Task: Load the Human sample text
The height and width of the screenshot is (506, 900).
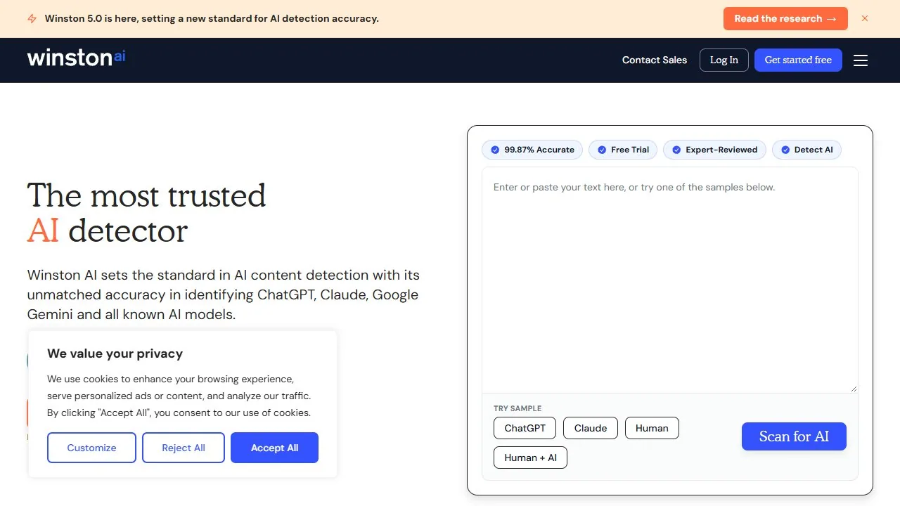Action: [652, 428]
